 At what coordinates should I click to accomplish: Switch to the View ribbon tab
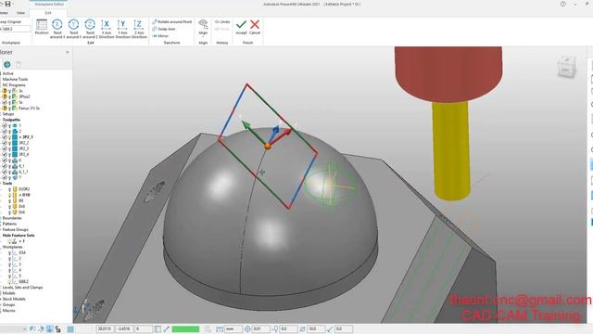coord(20,12)
